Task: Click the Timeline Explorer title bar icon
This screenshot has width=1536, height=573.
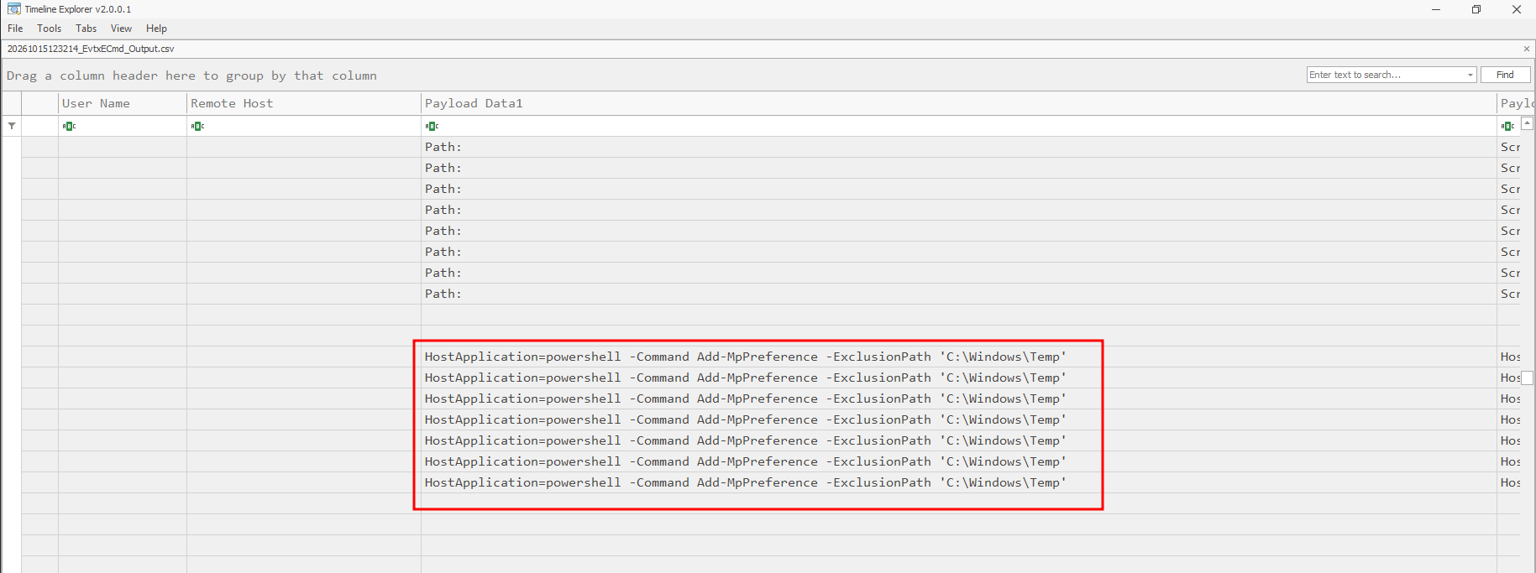Action: (13, 9)
